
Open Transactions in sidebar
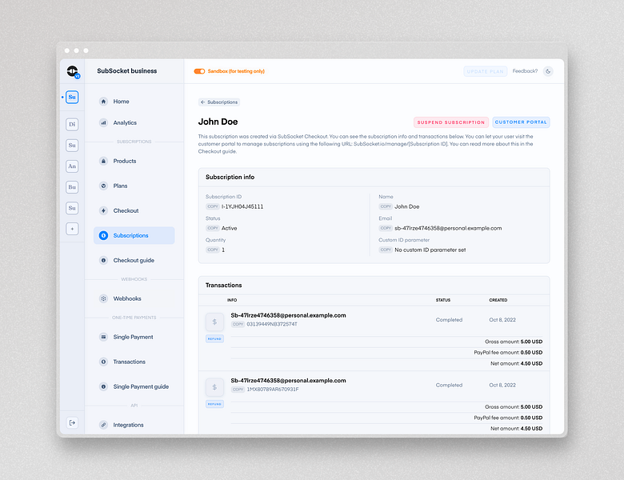click(134, 362)
